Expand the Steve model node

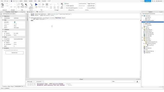pyautogui.click(x=144, y=22)
